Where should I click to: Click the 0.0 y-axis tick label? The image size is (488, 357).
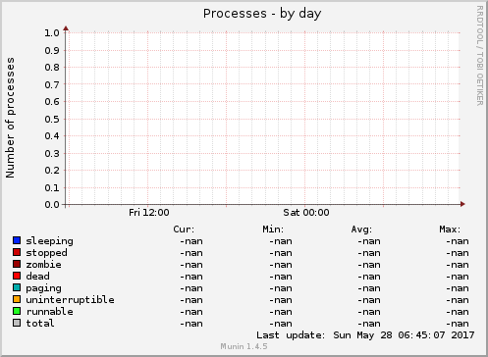coord(52,205)
